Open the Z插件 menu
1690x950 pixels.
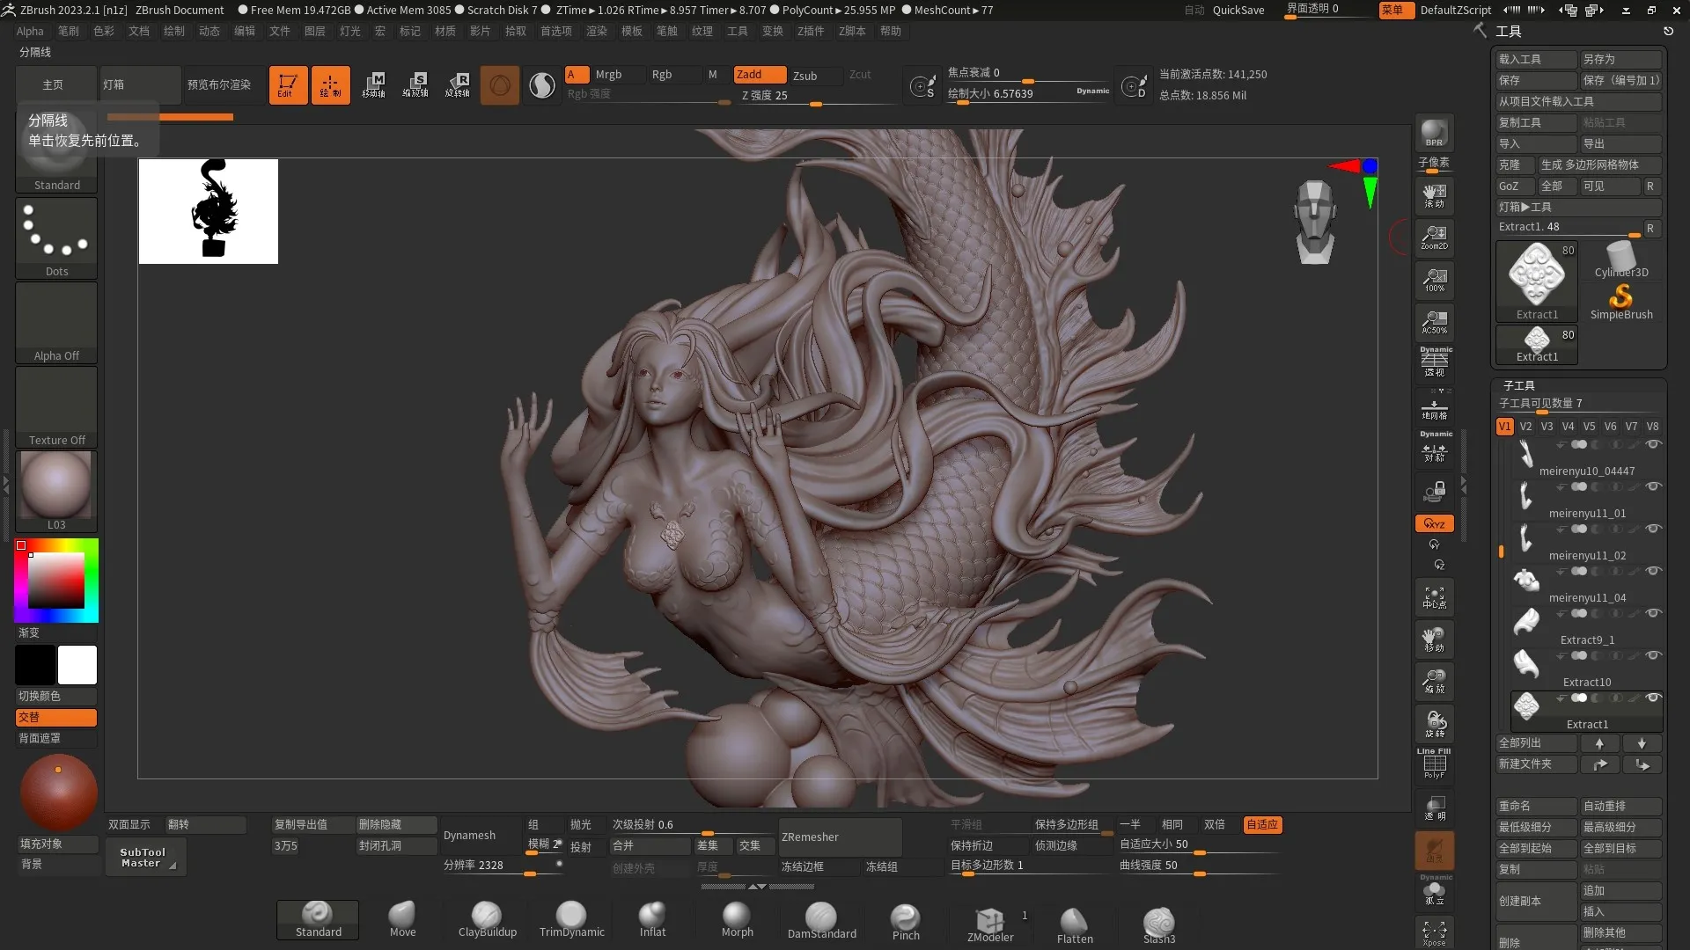tap(810, 31)
